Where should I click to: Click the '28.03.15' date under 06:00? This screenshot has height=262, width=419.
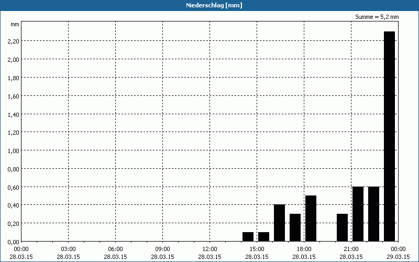pos(115,257)
